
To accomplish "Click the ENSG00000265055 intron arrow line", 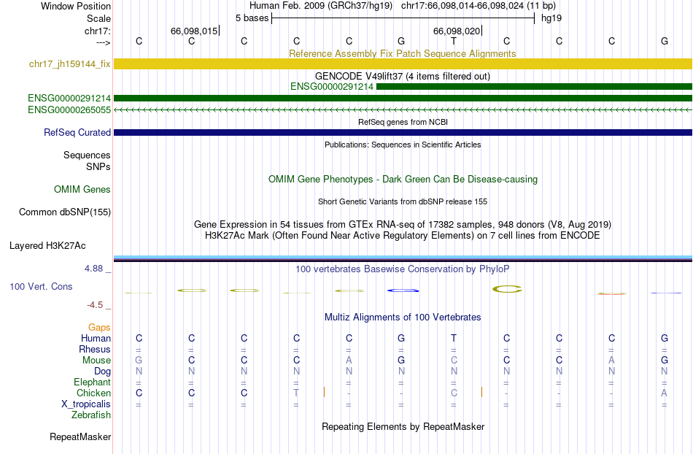I will (x=403, y=109).
